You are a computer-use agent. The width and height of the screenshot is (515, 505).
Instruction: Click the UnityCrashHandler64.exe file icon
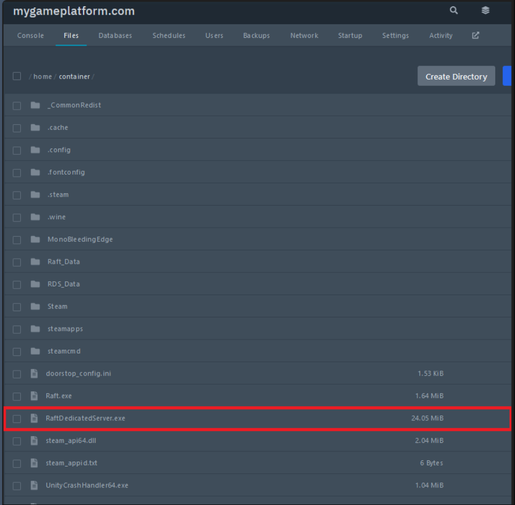pyautogui.click(x=34, y=485)
